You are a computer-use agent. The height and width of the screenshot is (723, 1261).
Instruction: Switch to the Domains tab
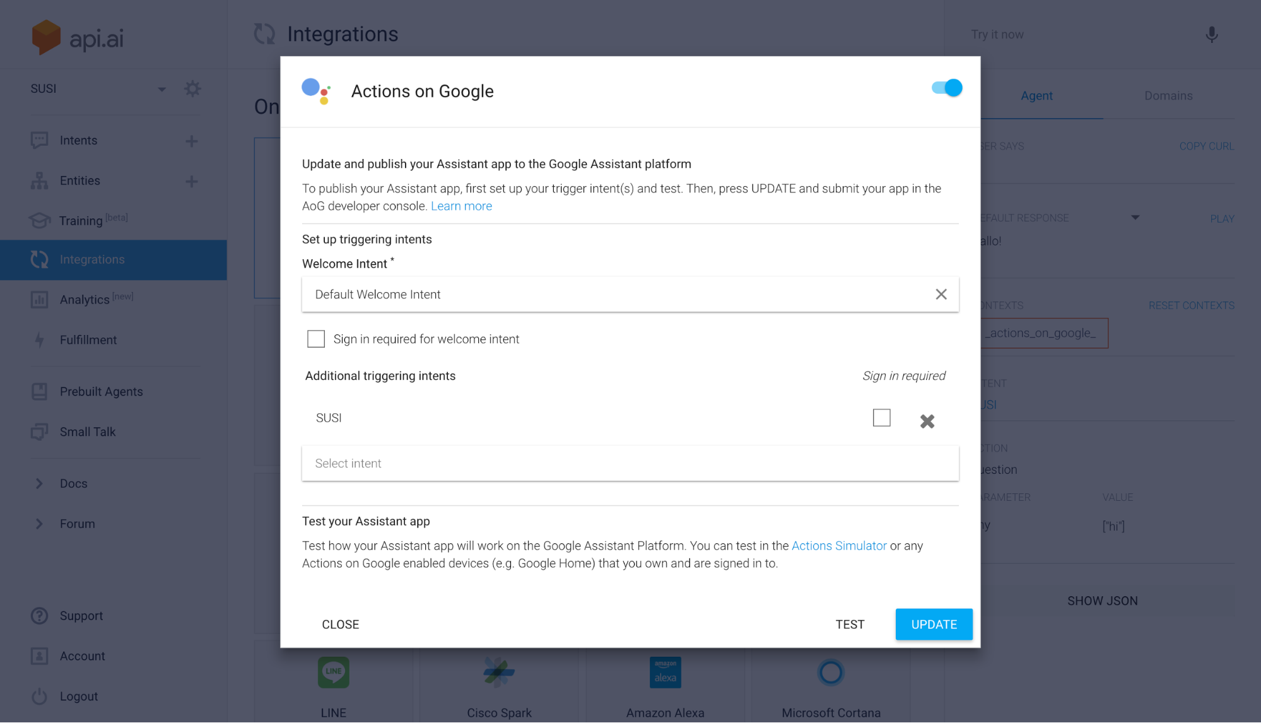coord(1168,96)
